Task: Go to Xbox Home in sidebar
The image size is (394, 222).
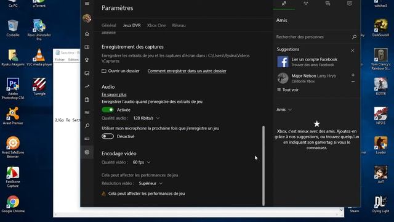Action: coord(87,34)
